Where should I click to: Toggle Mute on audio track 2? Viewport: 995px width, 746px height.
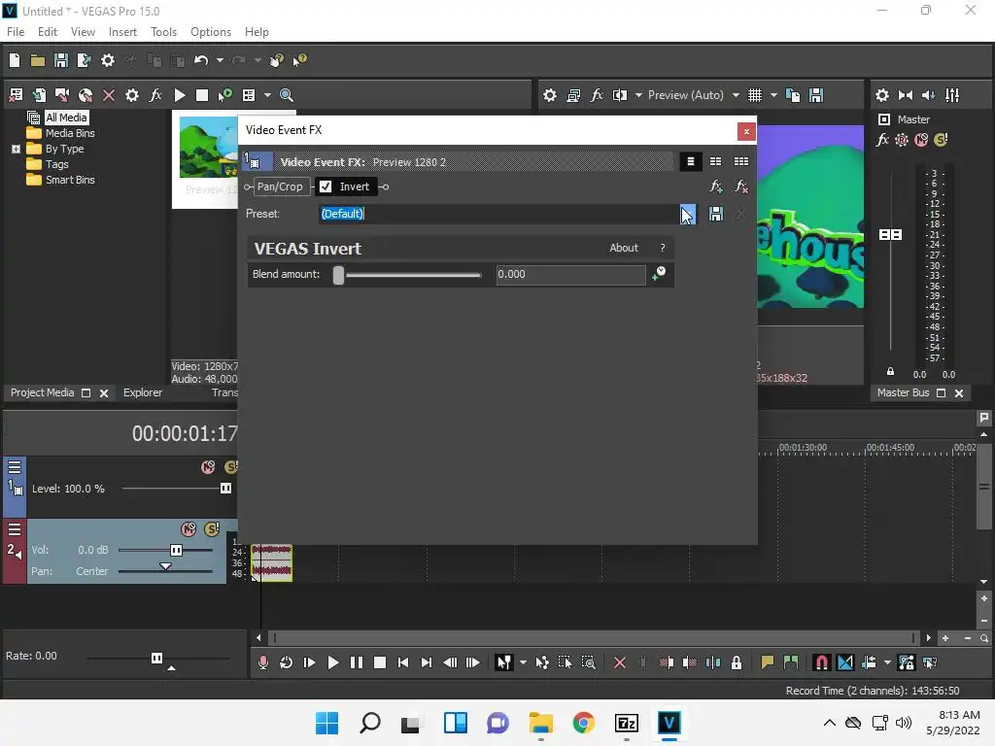coord(189,529)
